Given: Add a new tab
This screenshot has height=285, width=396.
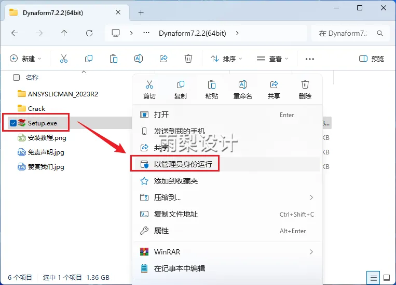Looking at the screenshot, I should pyautogui.click(x=141, y=12).
